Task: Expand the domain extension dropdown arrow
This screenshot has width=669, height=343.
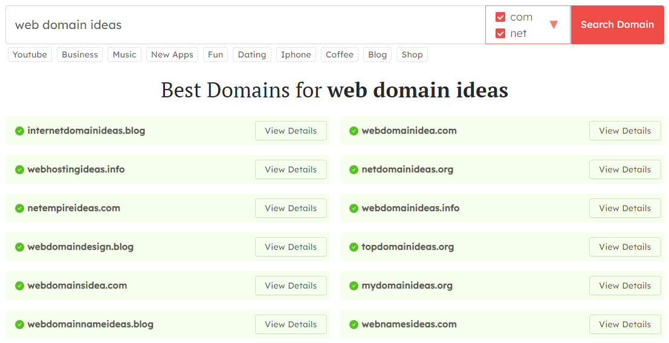Action: click(554, 25)
